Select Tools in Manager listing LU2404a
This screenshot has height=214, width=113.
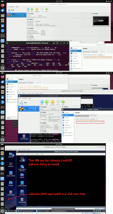tap(29, 102)
